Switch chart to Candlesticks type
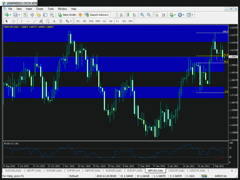240x180 pixels. tap(128, 15)
